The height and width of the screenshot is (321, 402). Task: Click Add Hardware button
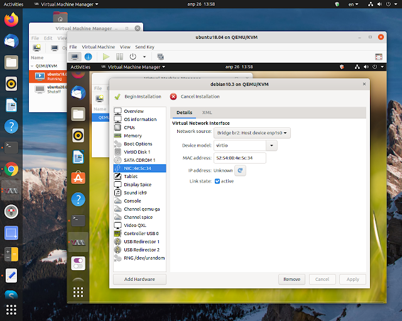pyautogui.click(x=139, y=279)
